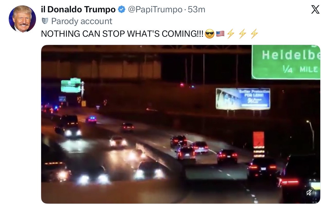Play the nighttime highway motorcade video
328x208 pixels.
pos(181,124)
